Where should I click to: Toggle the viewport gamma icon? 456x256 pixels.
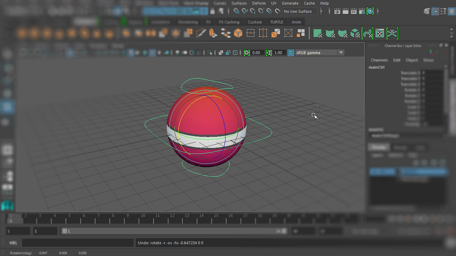(x=269, y=53)
